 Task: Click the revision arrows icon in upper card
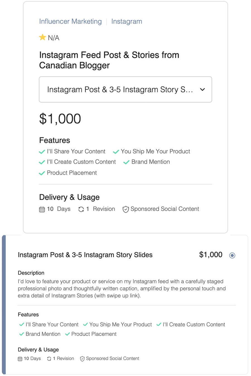pyautogui.click(x=81, y=209)
